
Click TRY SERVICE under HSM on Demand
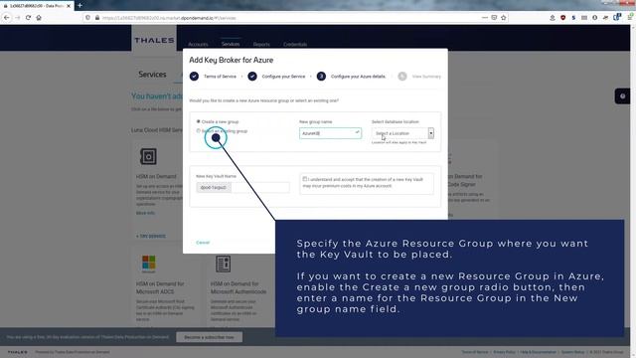point(151,236)
